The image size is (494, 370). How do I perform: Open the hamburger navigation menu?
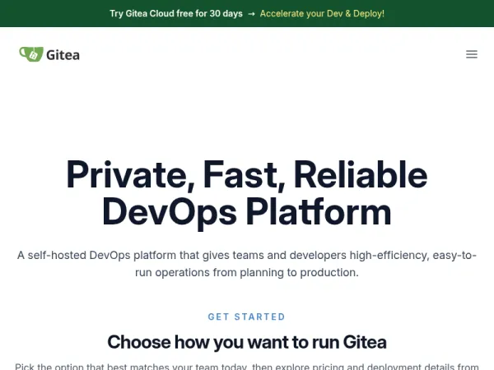click(x=472, y=54)
